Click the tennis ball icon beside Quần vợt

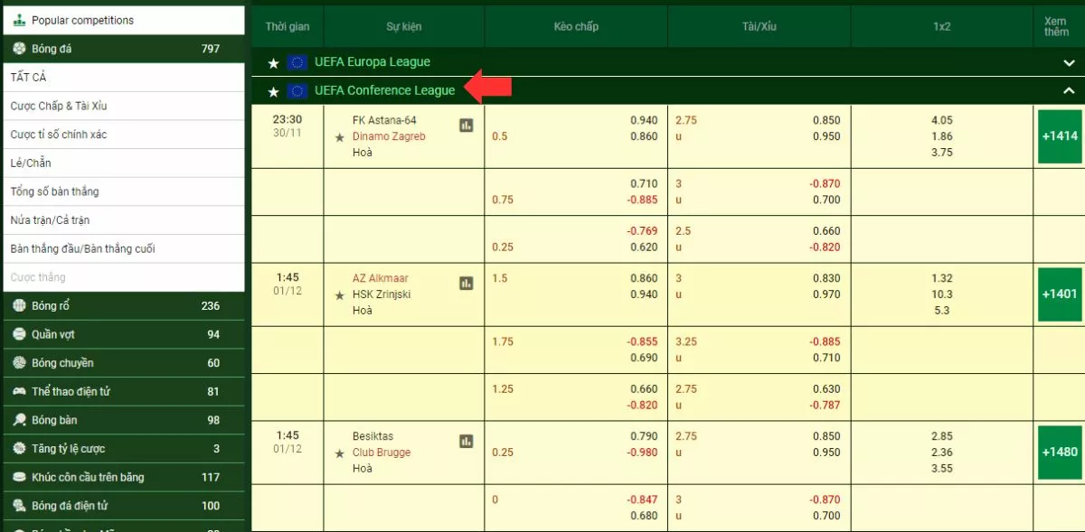point(19,334)
